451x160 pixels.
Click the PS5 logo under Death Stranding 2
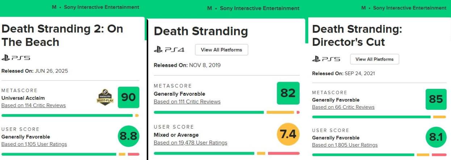point(16,58)
